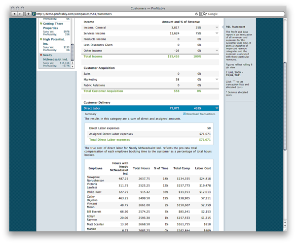
Task: Click employee Robyn Raymer
Action: [x=92, y=218]
